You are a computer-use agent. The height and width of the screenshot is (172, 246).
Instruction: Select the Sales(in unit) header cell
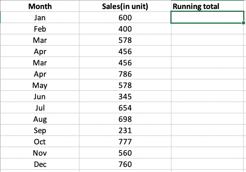click(x=125, y=6)
